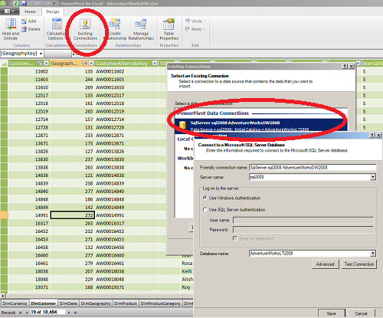Open the GeographyKey column filter dropdown
Screen dimensions: 383x318
click(91, 63)
